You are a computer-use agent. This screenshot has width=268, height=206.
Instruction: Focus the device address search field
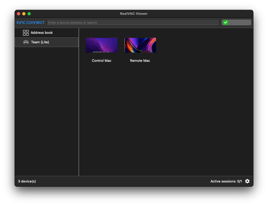pyautogui.click(x=133, y=22)
